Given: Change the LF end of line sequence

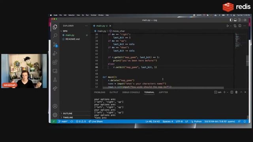Looking at the screenshot, I should click(x=187, y=121).
